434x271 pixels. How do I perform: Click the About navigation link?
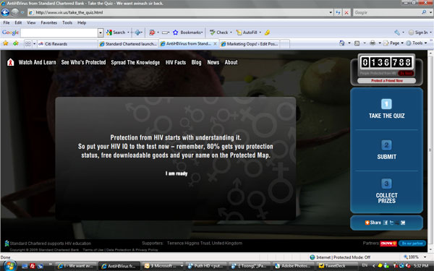[x=231, y=62]
